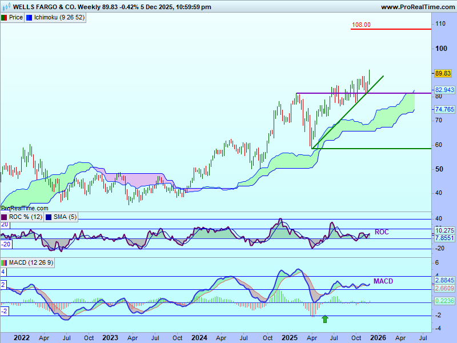Image resolution: width=457 pixels, height=343 pixels.
Task: Select the yellow 89.83 current price tag
Action: pyautogui.click(x=443, y=73)
